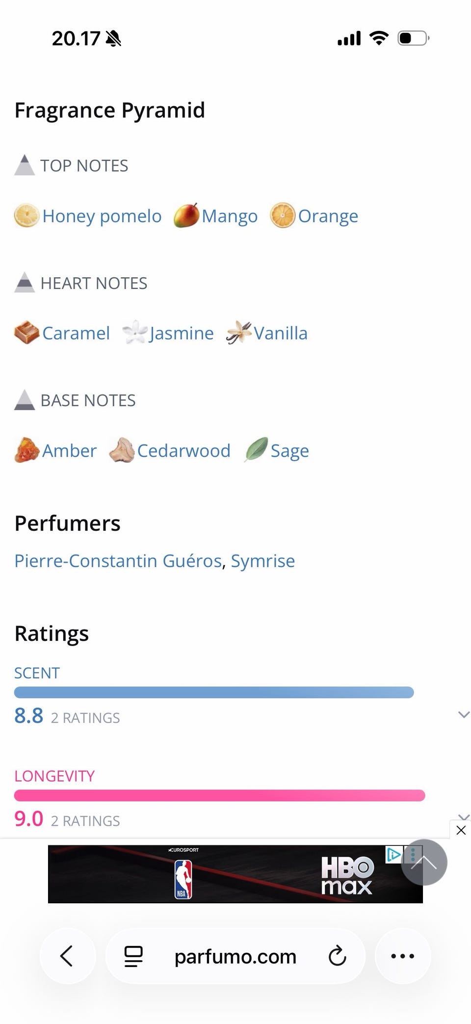Open the Cedarwood note page
This screenshot has height=1024, width=471.
pyautogui.click(x=183, y=450)
